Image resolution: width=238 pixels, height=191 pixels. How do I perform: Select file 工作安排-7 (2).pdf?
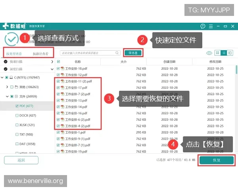78,94
